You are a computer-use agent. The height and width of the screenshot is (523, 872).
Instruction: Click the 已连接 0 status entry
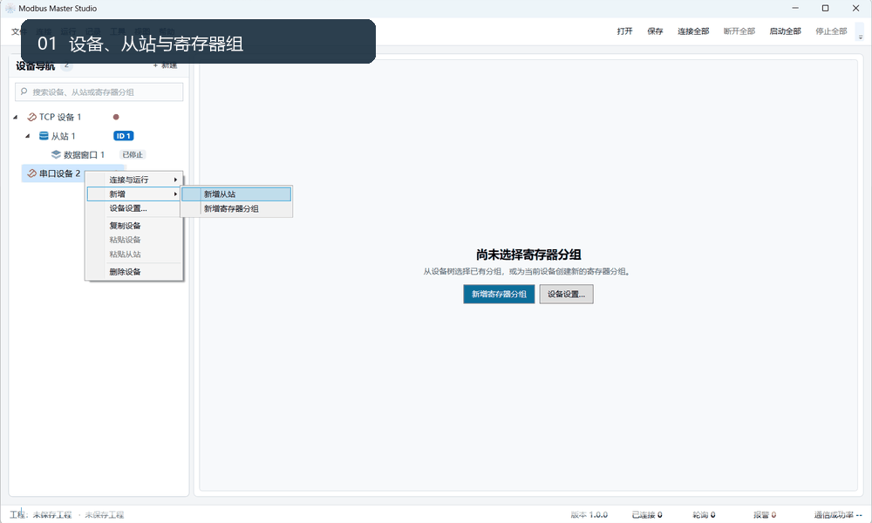(647, 514)
